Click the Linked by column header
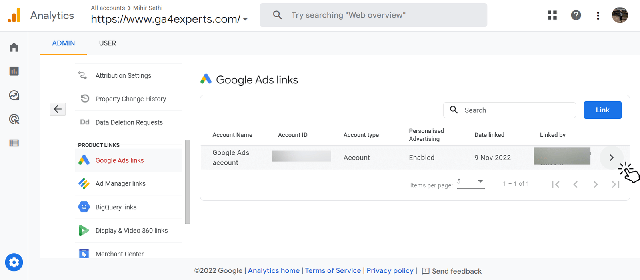Image resolution: width=640 pixels, height=280 pixels. click(553, 135)
